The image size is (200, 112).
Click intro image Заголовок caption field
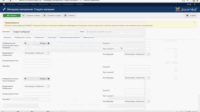tap(37, 66)
